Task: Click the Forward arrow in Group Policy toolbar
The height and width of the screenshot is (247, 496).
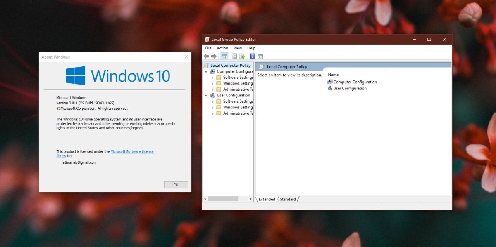Action: coord(214,56)
